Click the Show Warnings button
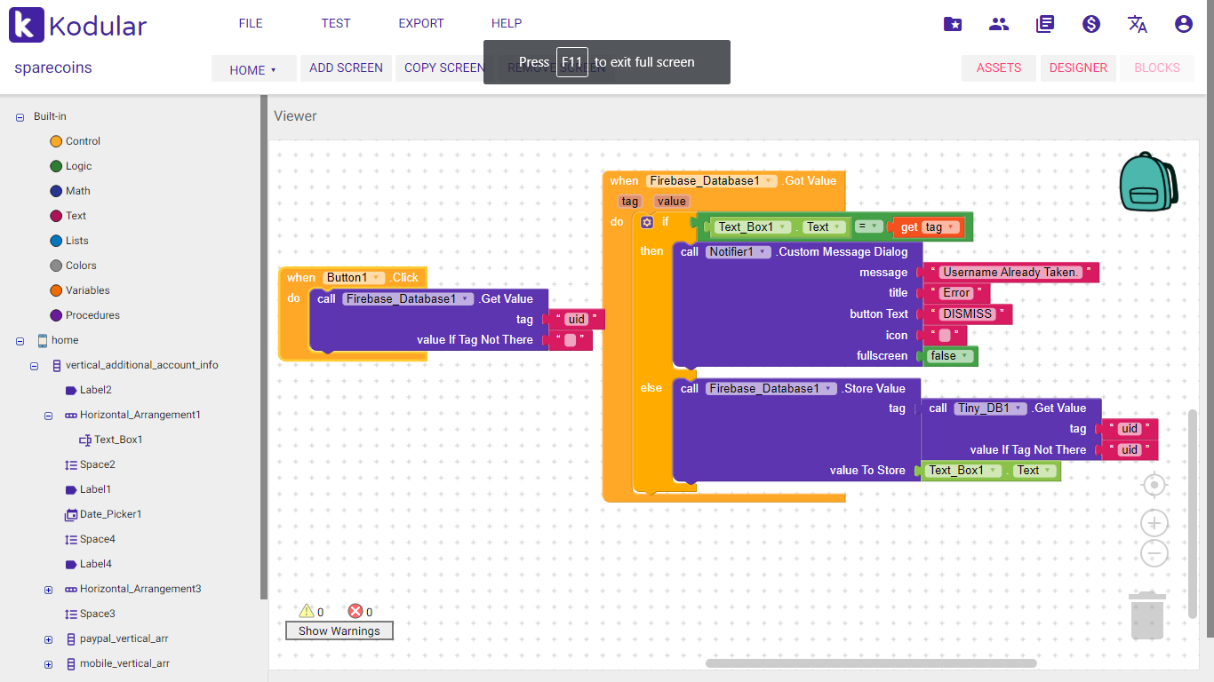The width and height of the screenshot is (1214, 682). pyautogui.click(x=339, y=630)
